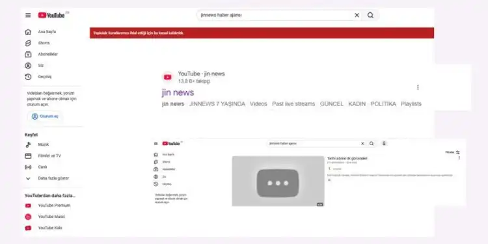Image resolution: width=488 pixels, height=244 pixels.
Task: Clear the search box with X icon
Action: [357, 15]
